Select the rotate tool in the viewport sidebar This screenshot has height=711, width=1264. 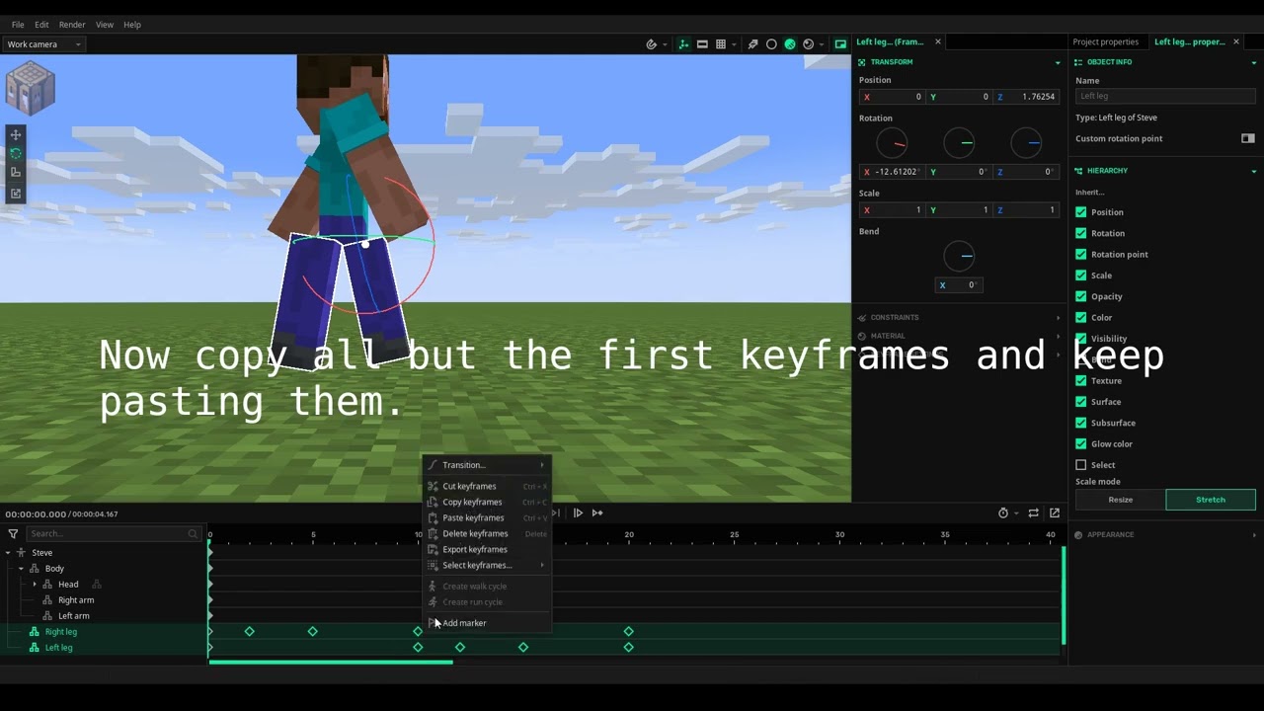[16, 154]
